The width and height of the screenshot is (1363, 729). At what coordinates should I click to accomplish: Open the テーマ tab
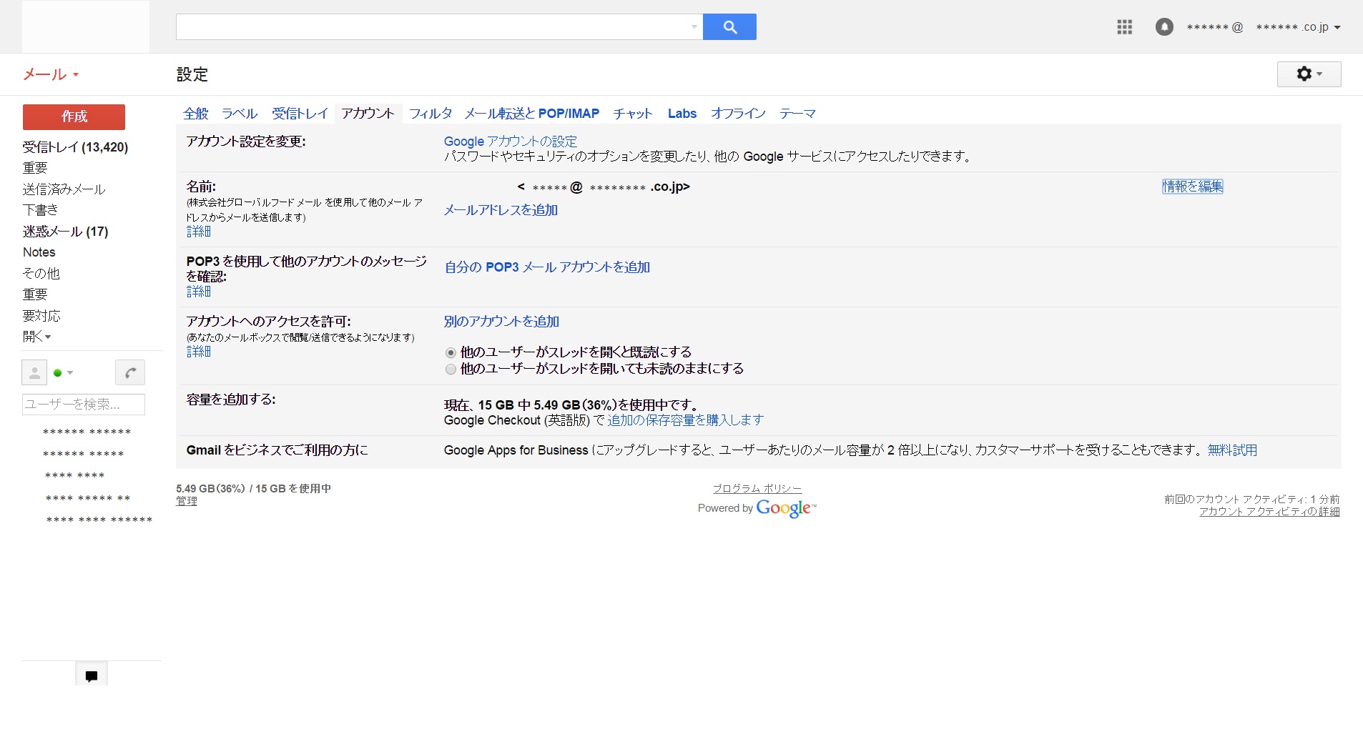797,114
